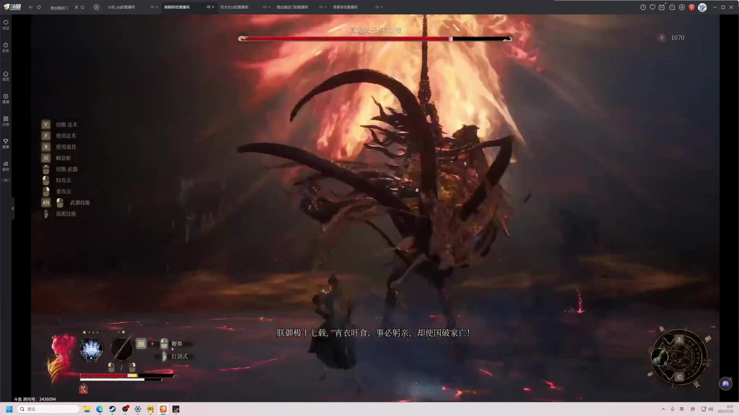Image resolution: width=739 pixels, height=416 pixels.
Task: Open 历史 in the left sidebar
Action: [x=6, y=47]
